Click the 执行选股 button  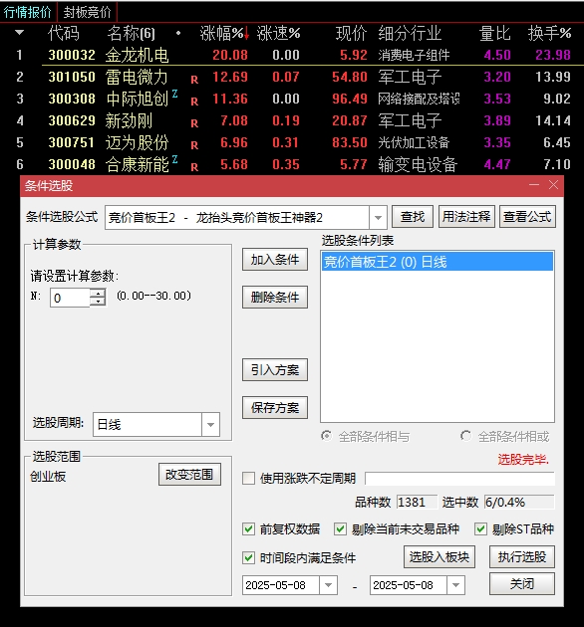[x=522, y=556]
